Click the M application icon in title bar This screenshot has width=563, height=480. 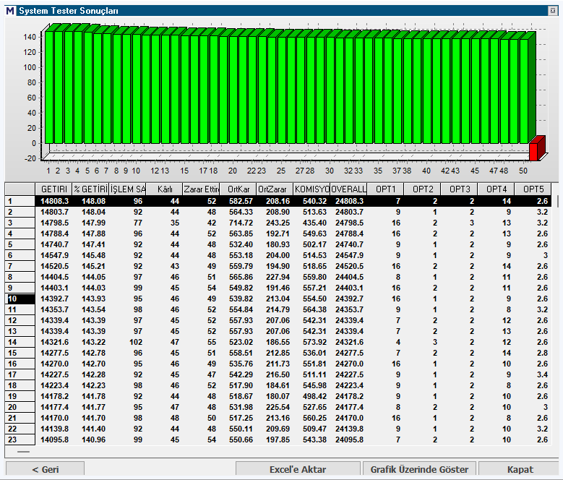click(10, 11)
